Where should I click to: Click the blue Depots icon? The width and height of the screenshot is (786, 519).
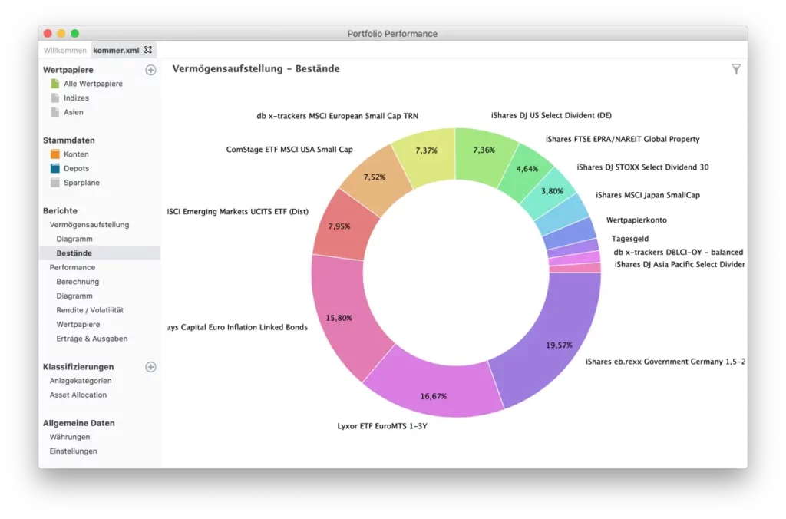54,168
